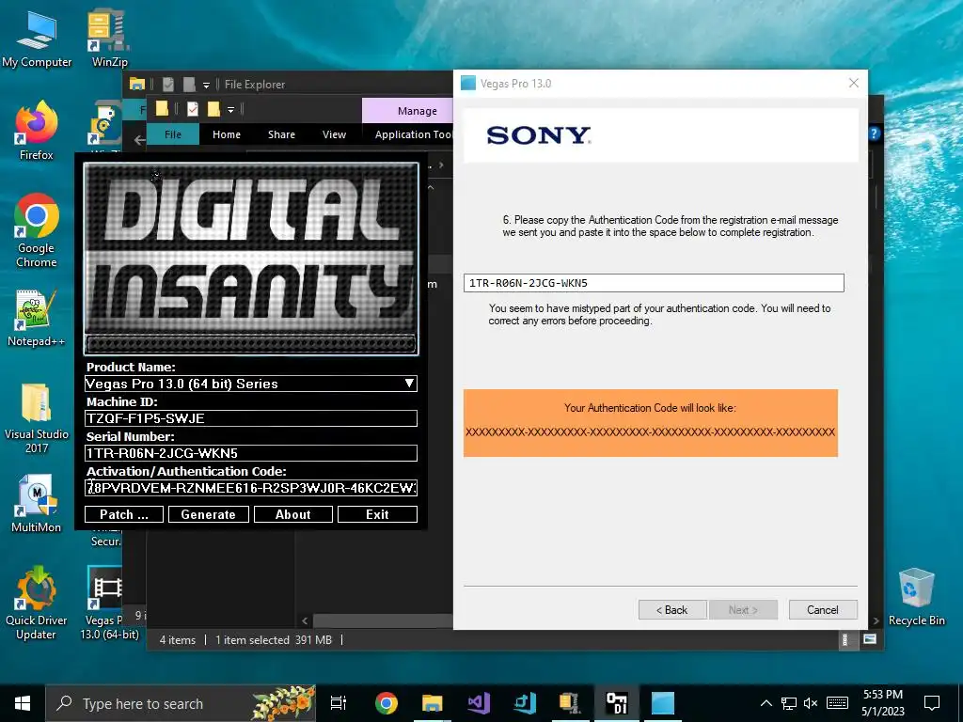
Task: Click '1 item selected 391 MB' status text
Action: (274, 639)
